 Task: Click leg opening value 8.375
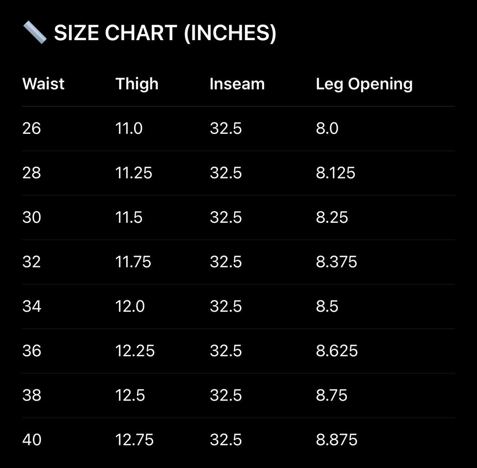[x=336, y=262]
